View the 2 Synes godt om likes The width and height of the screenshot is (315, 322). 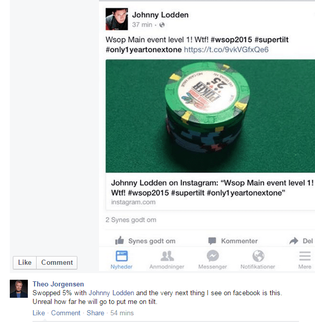[x=131, y=219]
